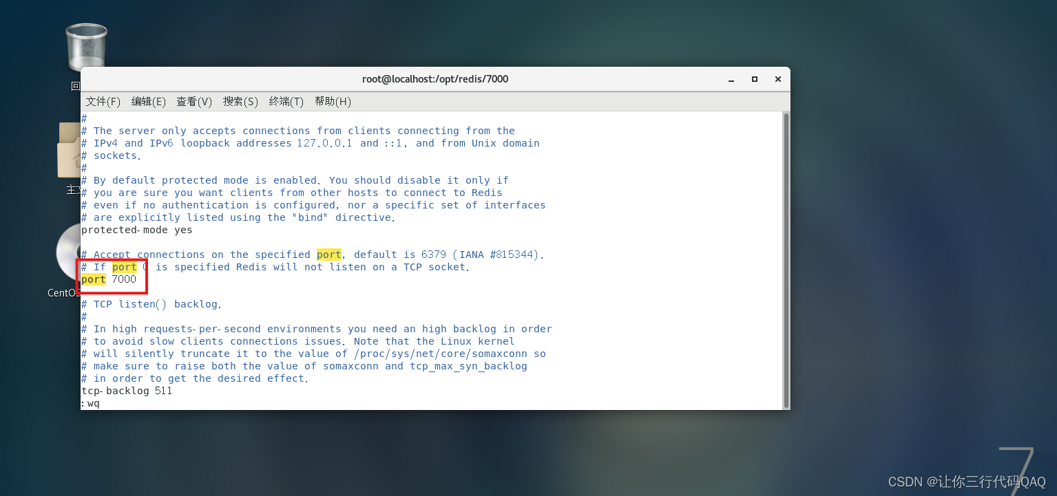Click '# The server only accepts connections' line
The height and width of the screenshot is (496, 1057).
tap(298, 131)
